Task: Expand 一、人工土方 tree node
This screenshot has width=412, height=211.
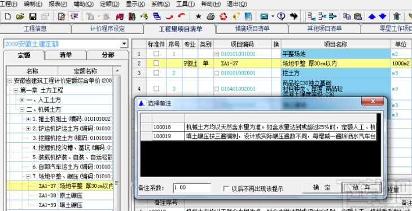Action: tap(22, 100)
